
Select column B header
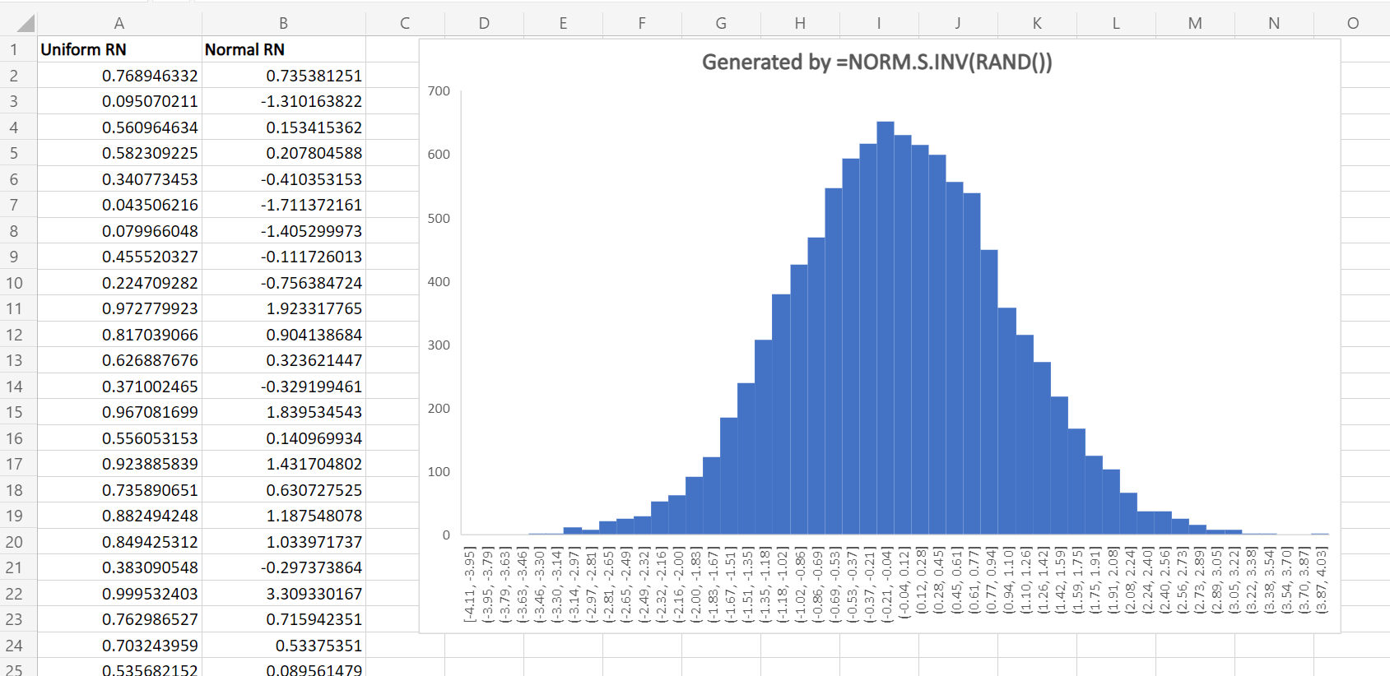pos(283,23)
